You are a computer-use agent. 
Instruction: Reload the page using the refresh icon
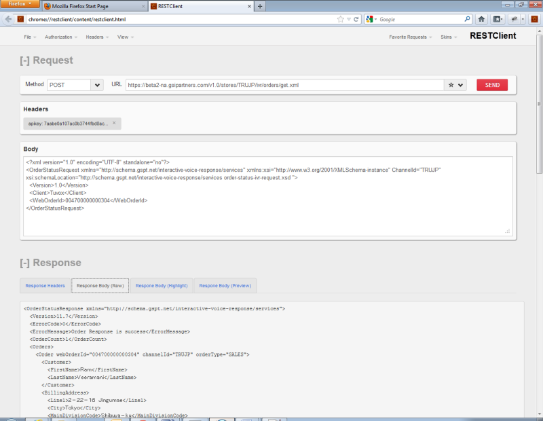tap(357, 19)
